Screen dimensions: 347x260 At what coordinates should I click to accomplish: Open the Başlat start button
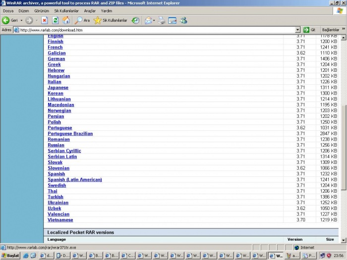(10, 256)
